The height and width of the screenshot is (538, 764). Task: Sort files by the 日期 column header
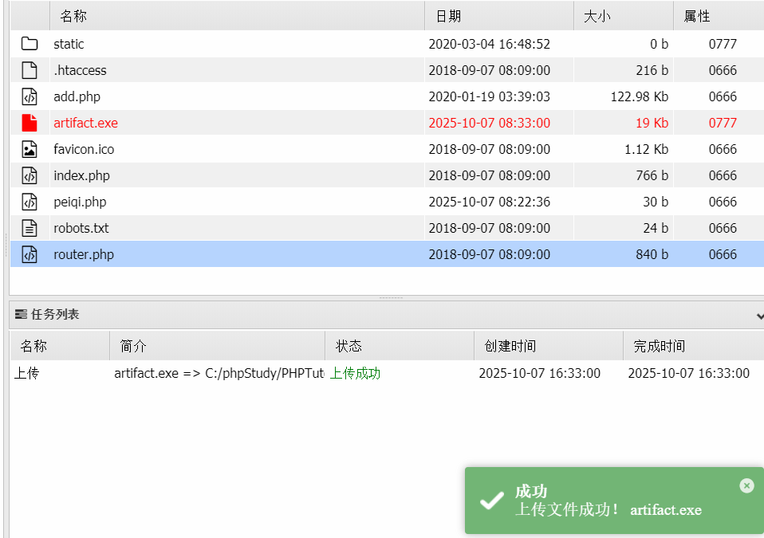tap(448, 16)
